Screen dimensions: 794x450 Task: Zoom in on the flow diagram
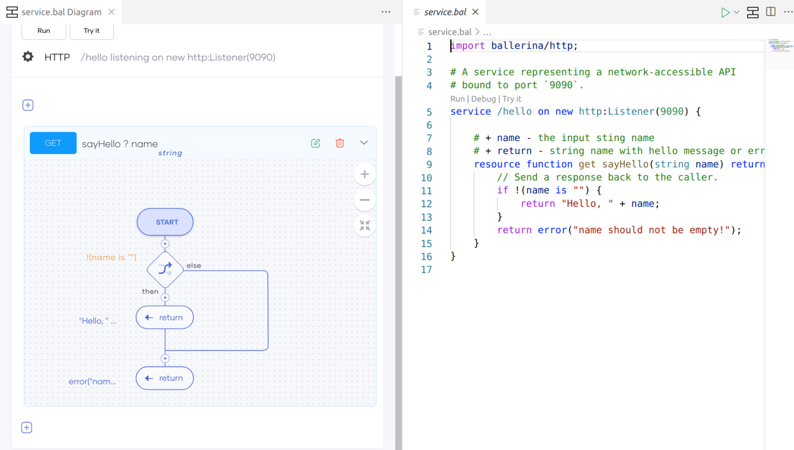point(364,174)
